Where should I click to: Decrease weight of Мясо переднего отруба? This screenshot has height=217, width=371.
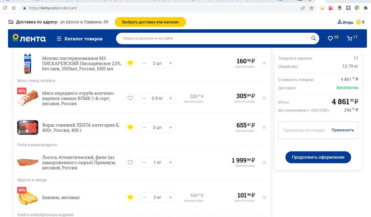144,98
